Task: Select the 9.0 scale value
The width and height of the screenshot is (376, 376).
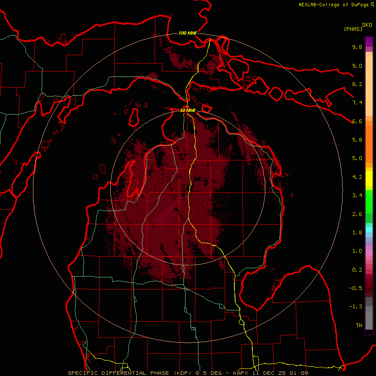Action: tap(357, 66)
